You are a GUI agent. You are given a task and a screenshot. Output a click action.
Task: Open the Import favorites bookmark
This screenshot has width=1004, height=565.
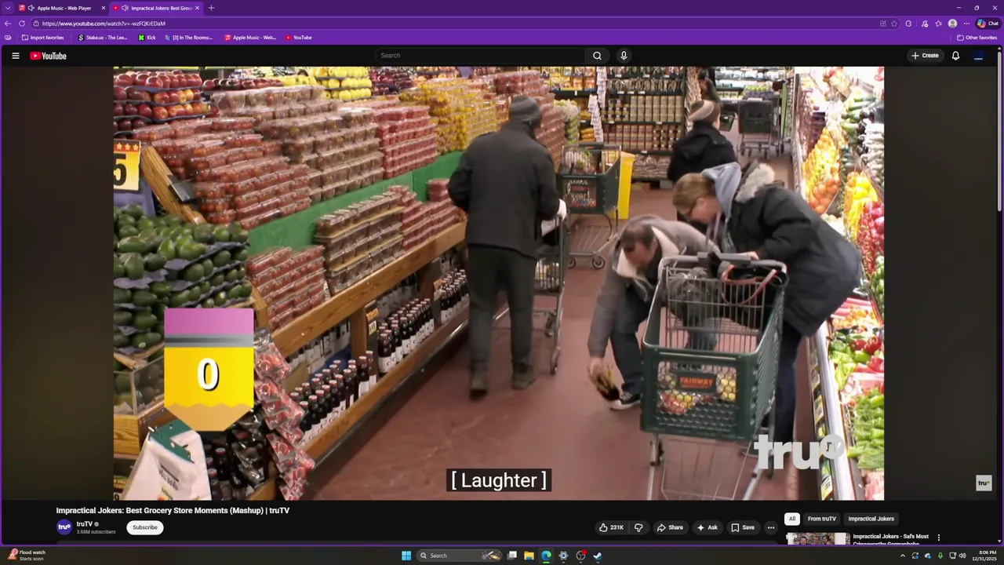pos(43,38)
